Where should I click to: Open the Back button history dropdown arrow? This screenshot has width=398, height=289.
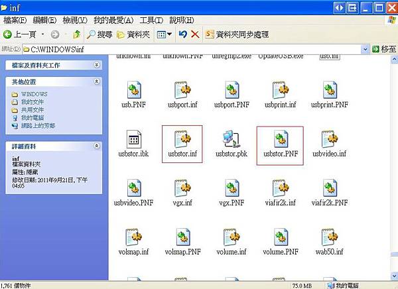(x=42, y=34)
